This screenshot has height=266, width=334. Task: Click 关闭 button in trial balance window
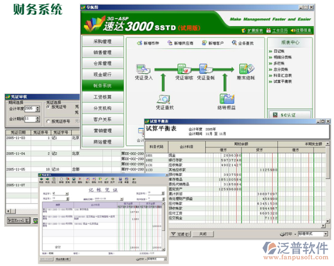click(x=203, y=234)
